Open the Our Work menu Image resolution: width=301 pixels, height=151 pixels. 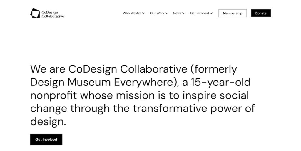point(157,13)
